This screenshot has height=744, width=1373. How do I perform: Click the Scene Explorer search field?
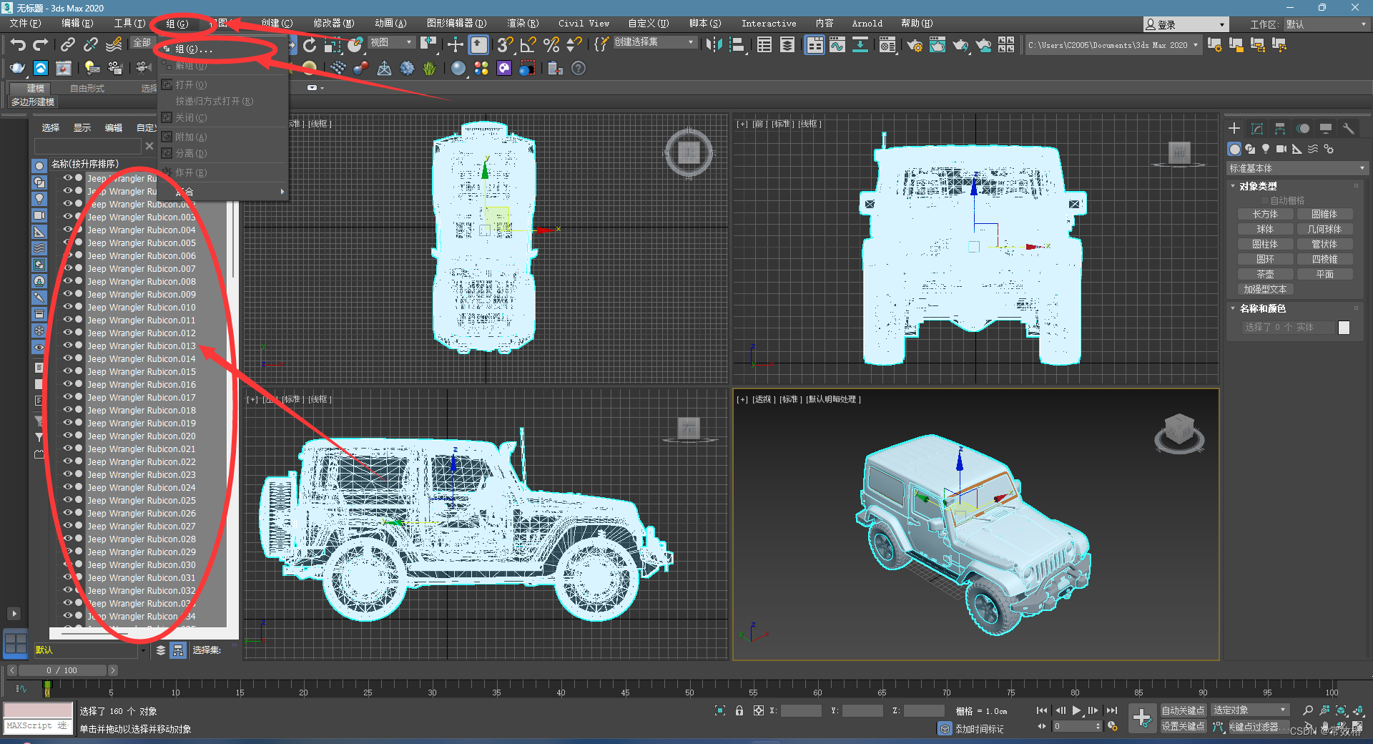point(87,146)
